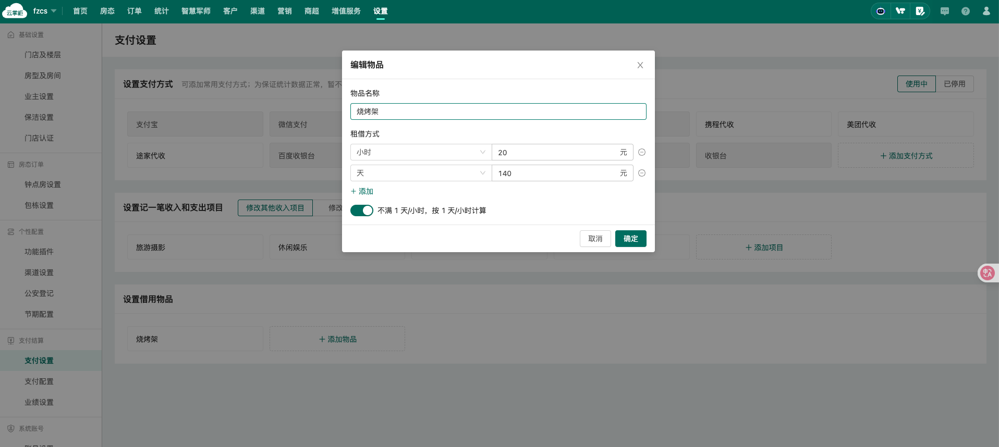Click 添加 to add rental method
The image size is (999, 447).
[362, 191]
